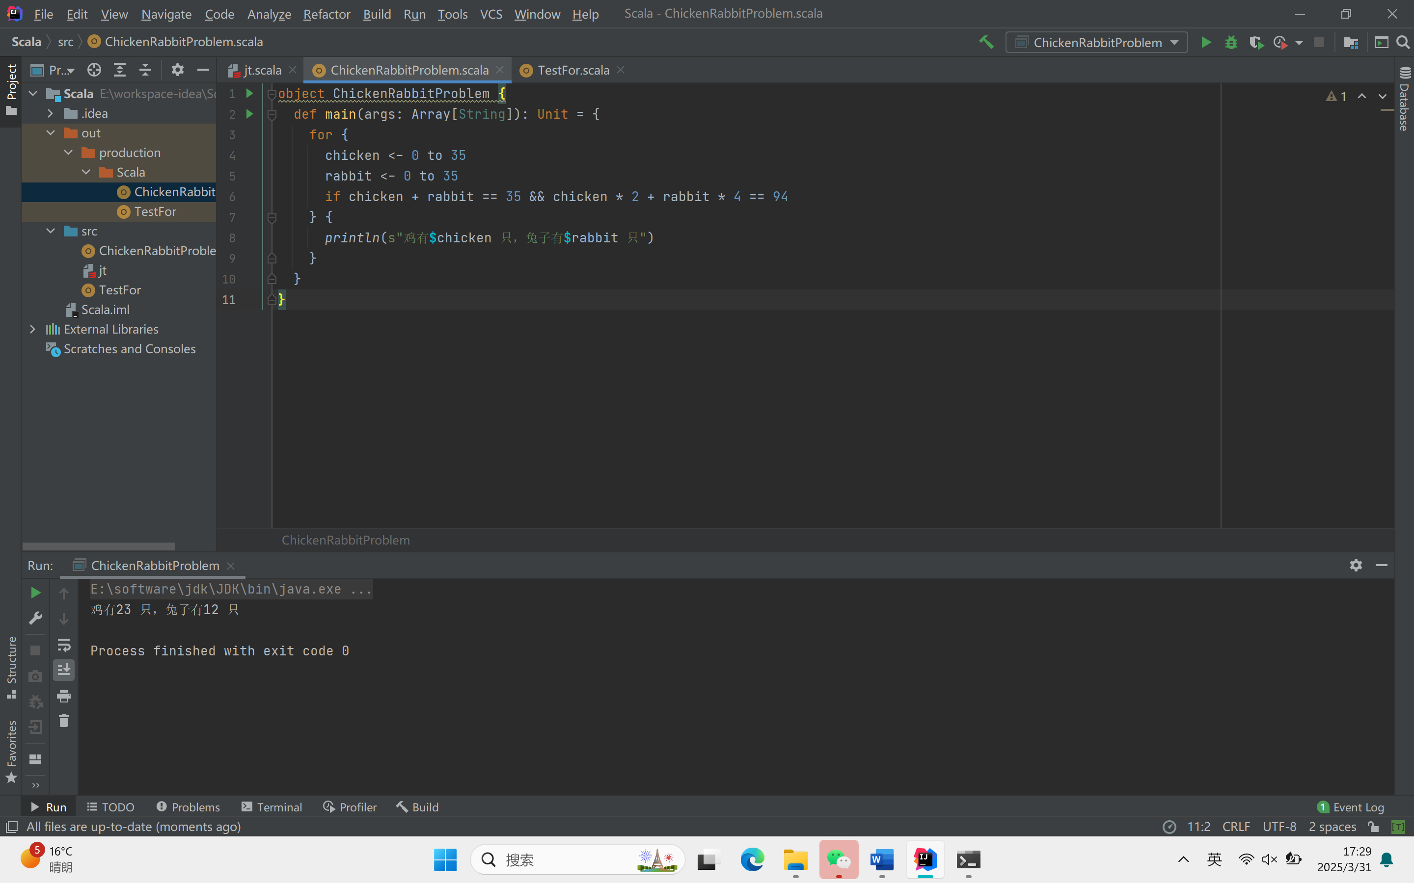Click the green Build project hammer icon
The width and height of the screenshot is (1414, 883).
(986, 42)
